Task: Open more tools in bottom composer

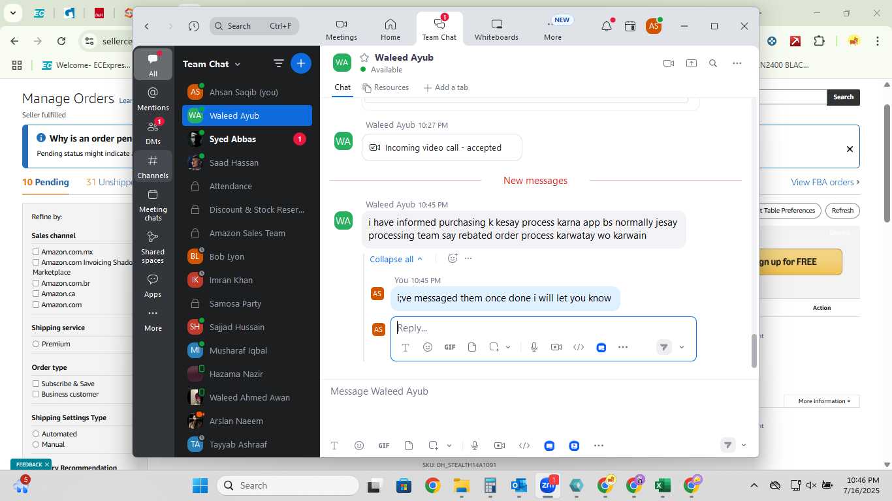Action: tap(599, 446)
